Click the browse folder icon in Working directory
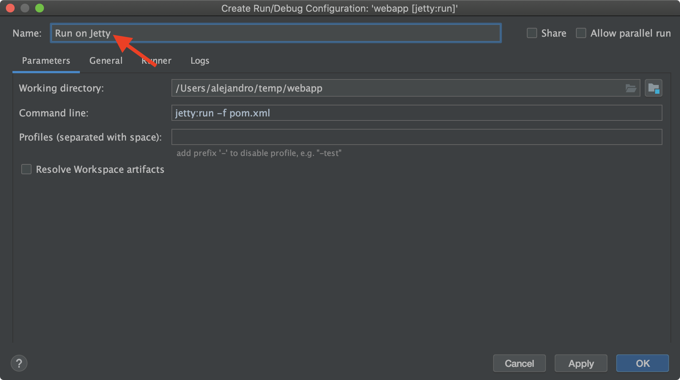The image size is (680, 380). pyautogui.click(x=631, y=88)
